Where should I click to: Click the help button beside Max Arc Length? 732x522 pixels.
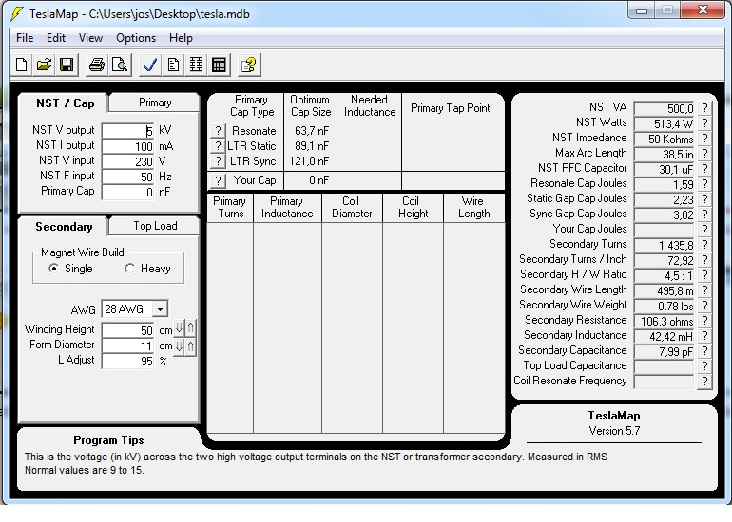point(705,154)
